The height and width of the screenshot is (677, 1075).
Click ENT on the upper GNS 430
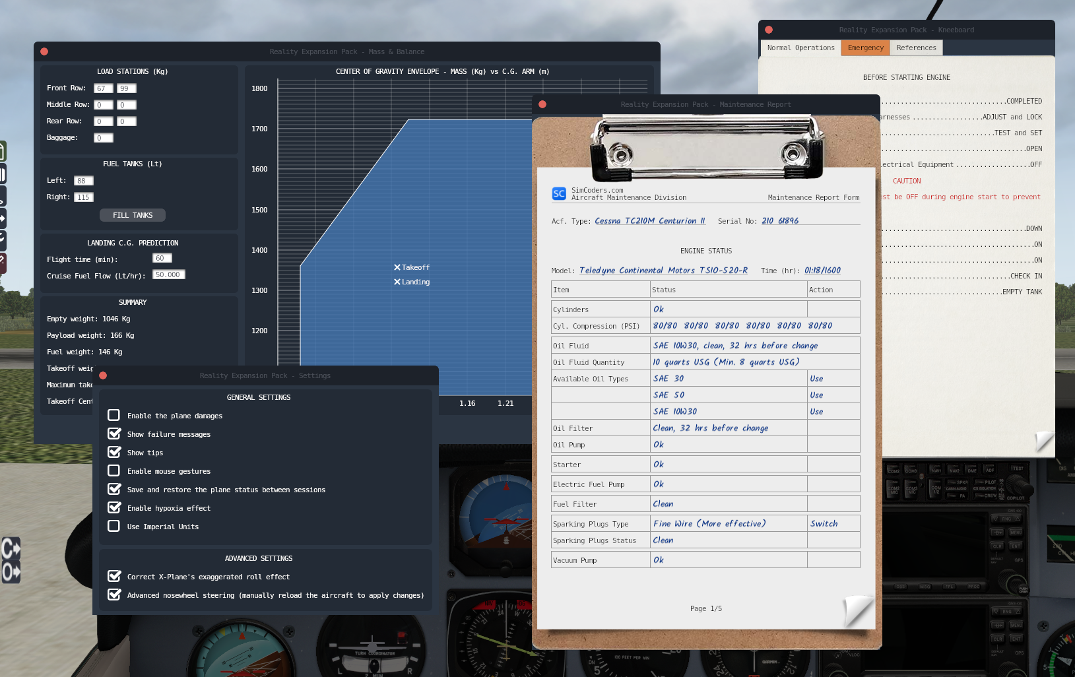tap(1016, 546)
